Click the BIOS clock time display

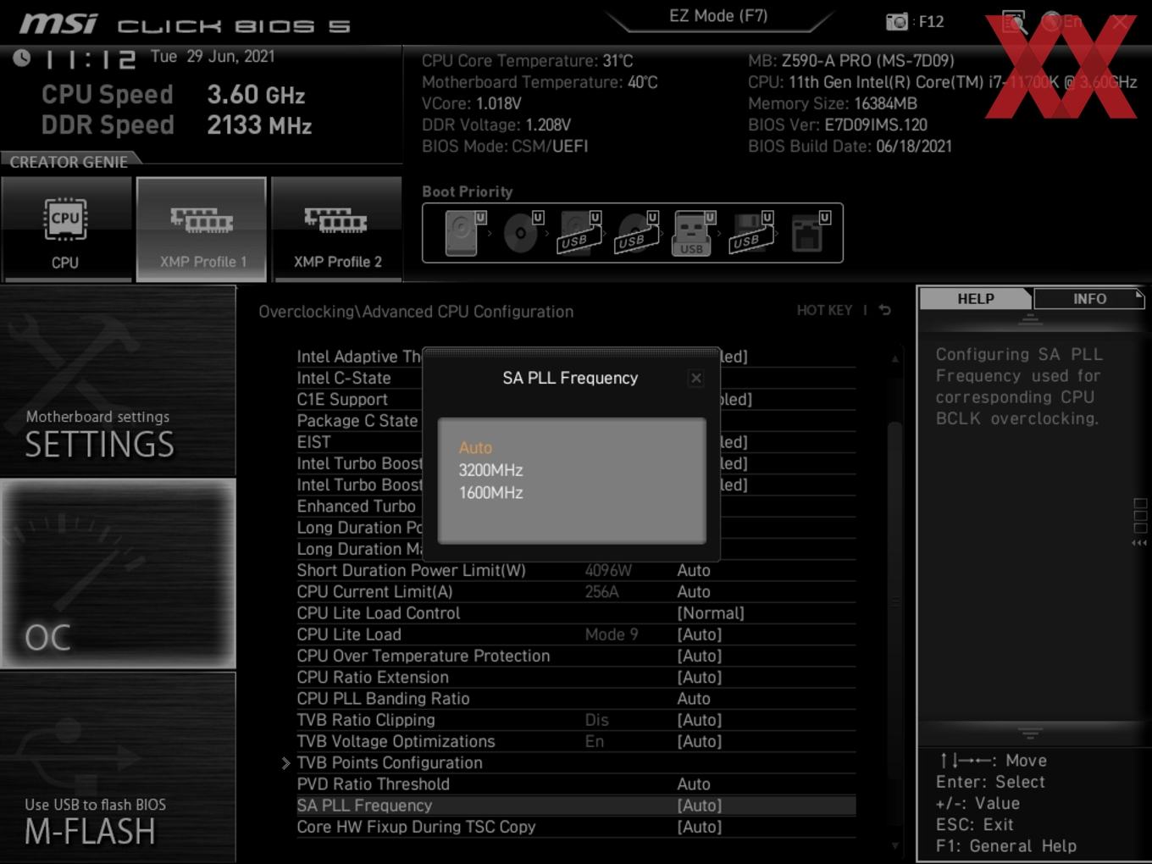point(90,59)
